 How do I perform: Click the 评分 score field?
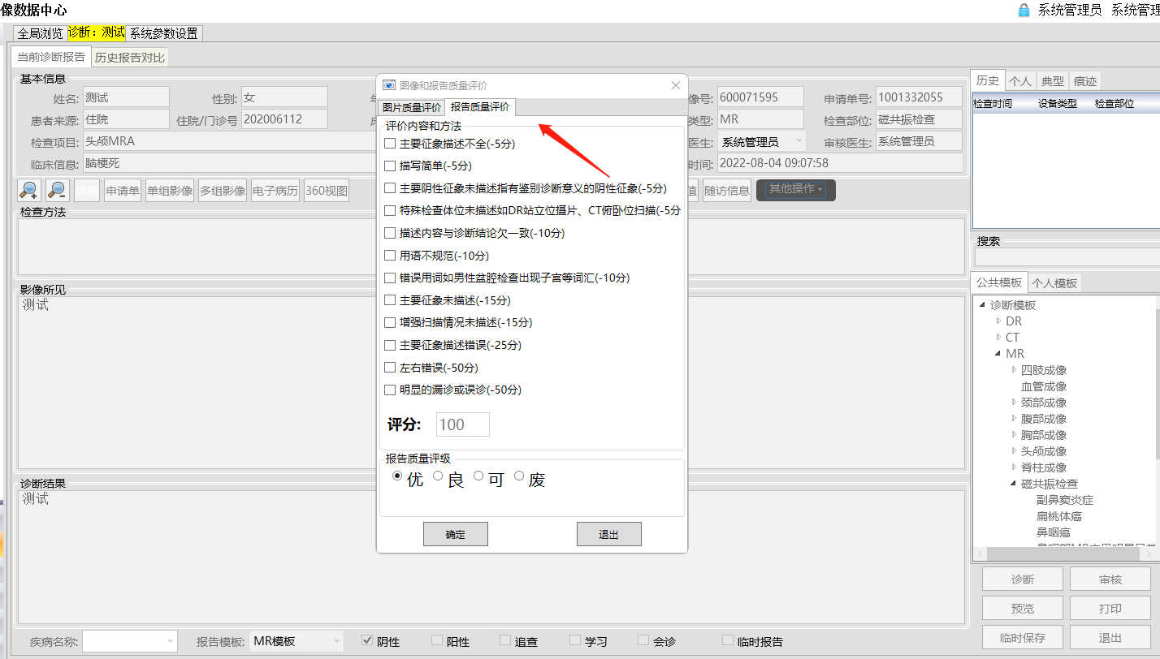click(463, 424)
